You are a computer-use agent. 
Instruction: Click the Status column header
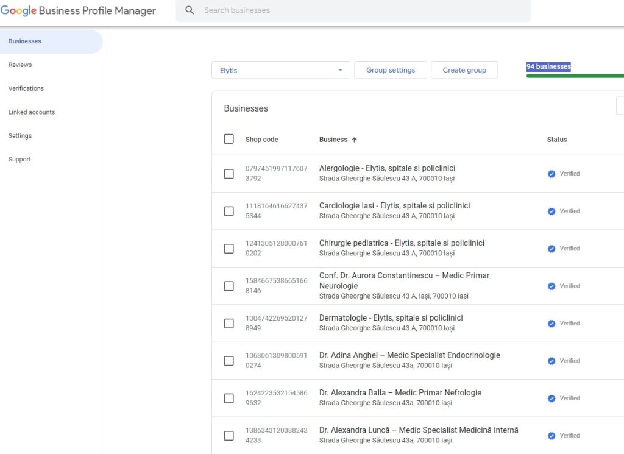pos(556,140)
